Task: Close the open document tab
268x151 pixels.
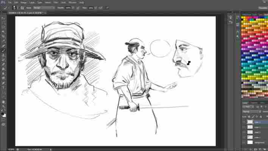Action: pyautogui.click(x=45, y=13)
